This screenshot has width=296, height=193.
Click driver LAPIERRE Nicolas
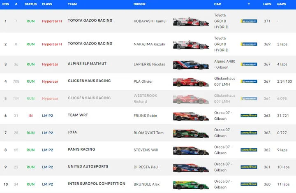pyautogui.click(x=149, y=64)
